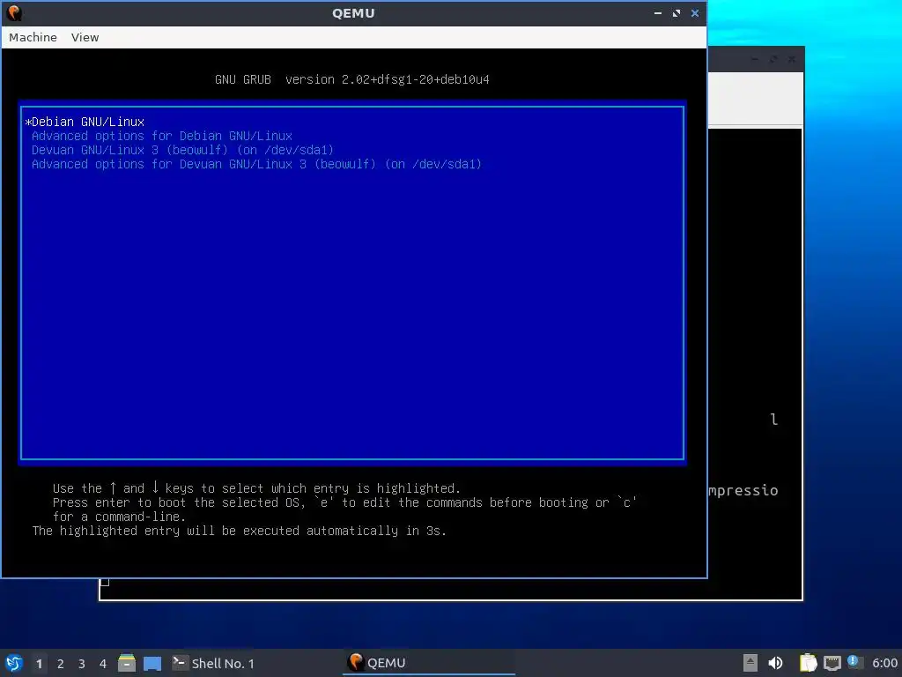Switch to workspace 1
This screenshot has height=677, width=902.
coord(39,664)
